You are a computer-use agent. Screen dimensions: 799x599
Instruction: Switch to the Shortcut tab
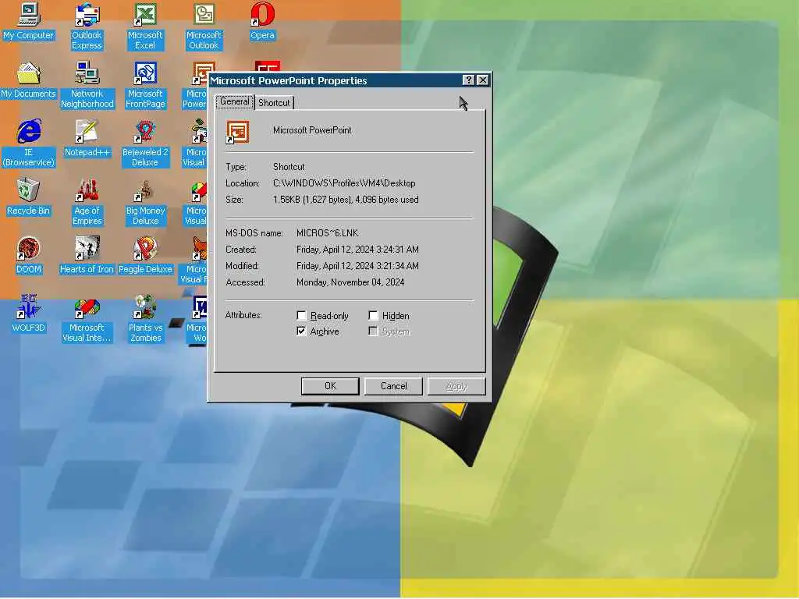274,103
